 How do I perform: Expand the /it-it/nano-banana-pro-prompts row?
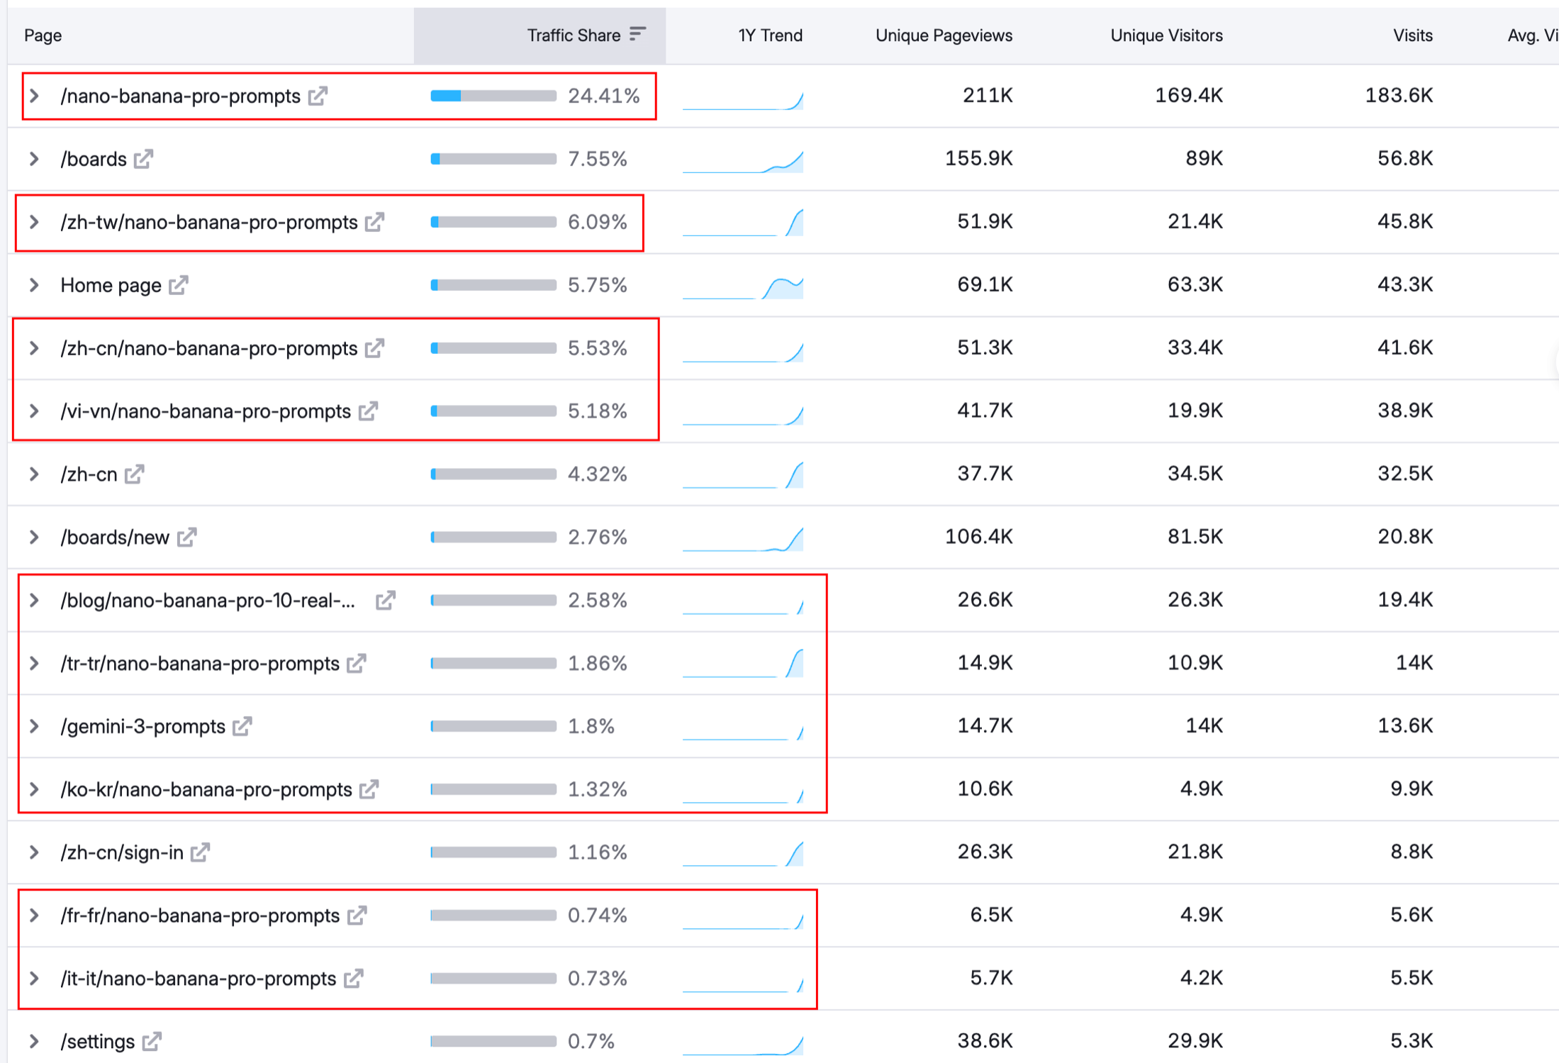tap(34, 979)
